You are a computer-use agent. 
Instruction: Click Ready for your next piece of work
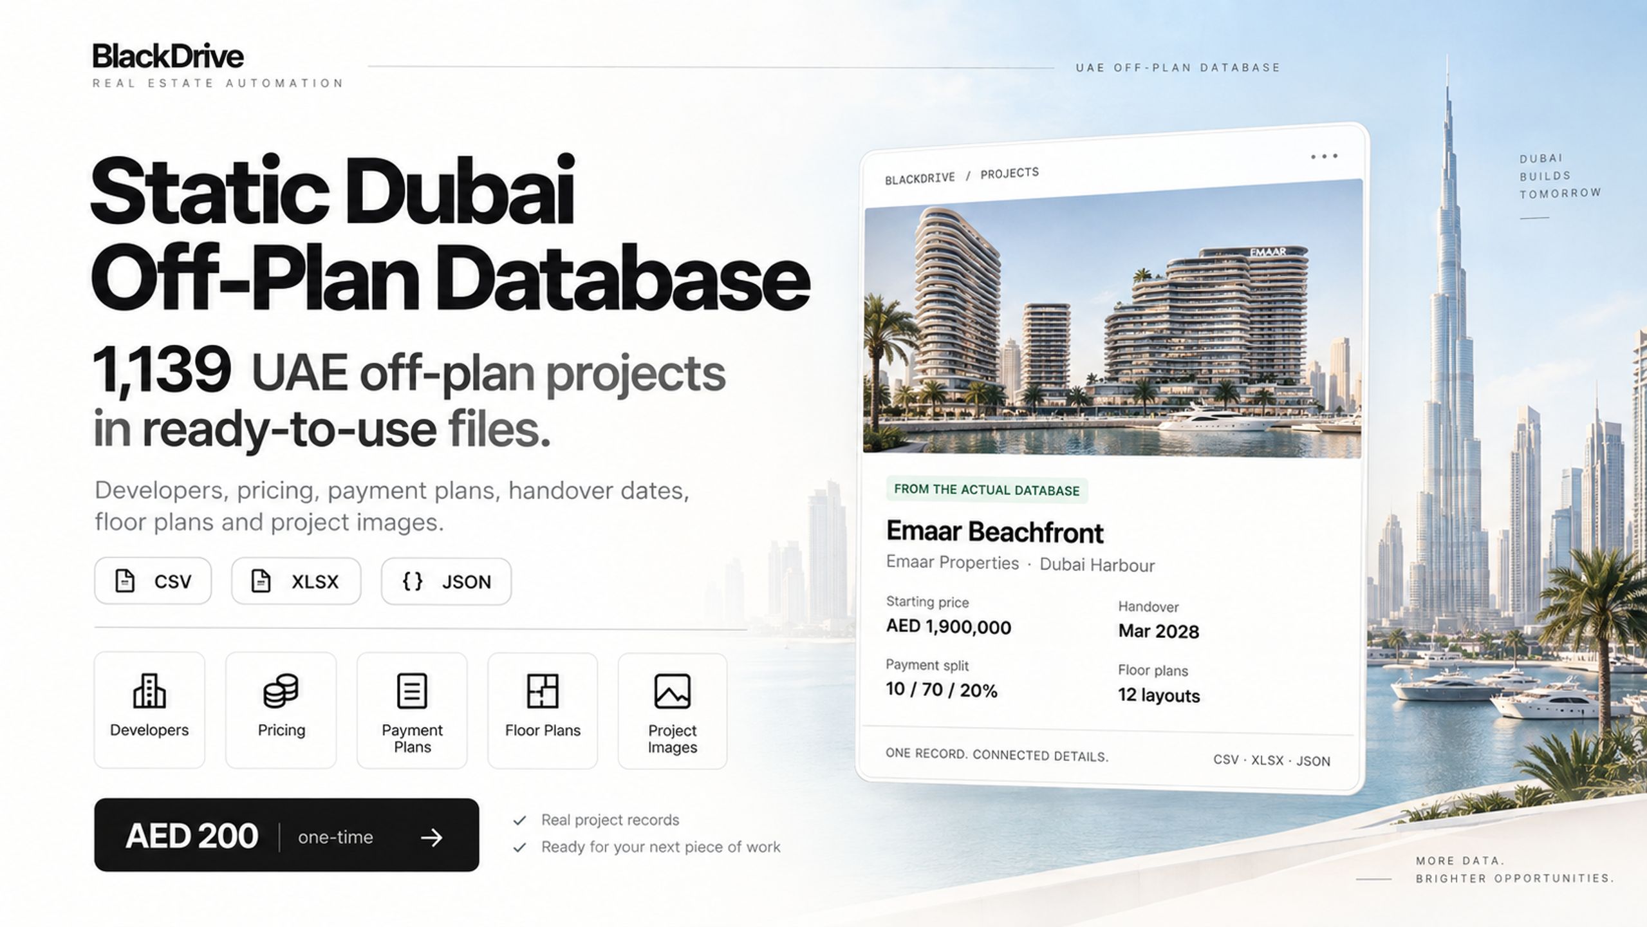pos(660,847)
